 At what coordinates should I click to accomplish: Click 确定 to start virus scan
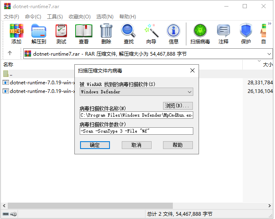tap(95, 145)
